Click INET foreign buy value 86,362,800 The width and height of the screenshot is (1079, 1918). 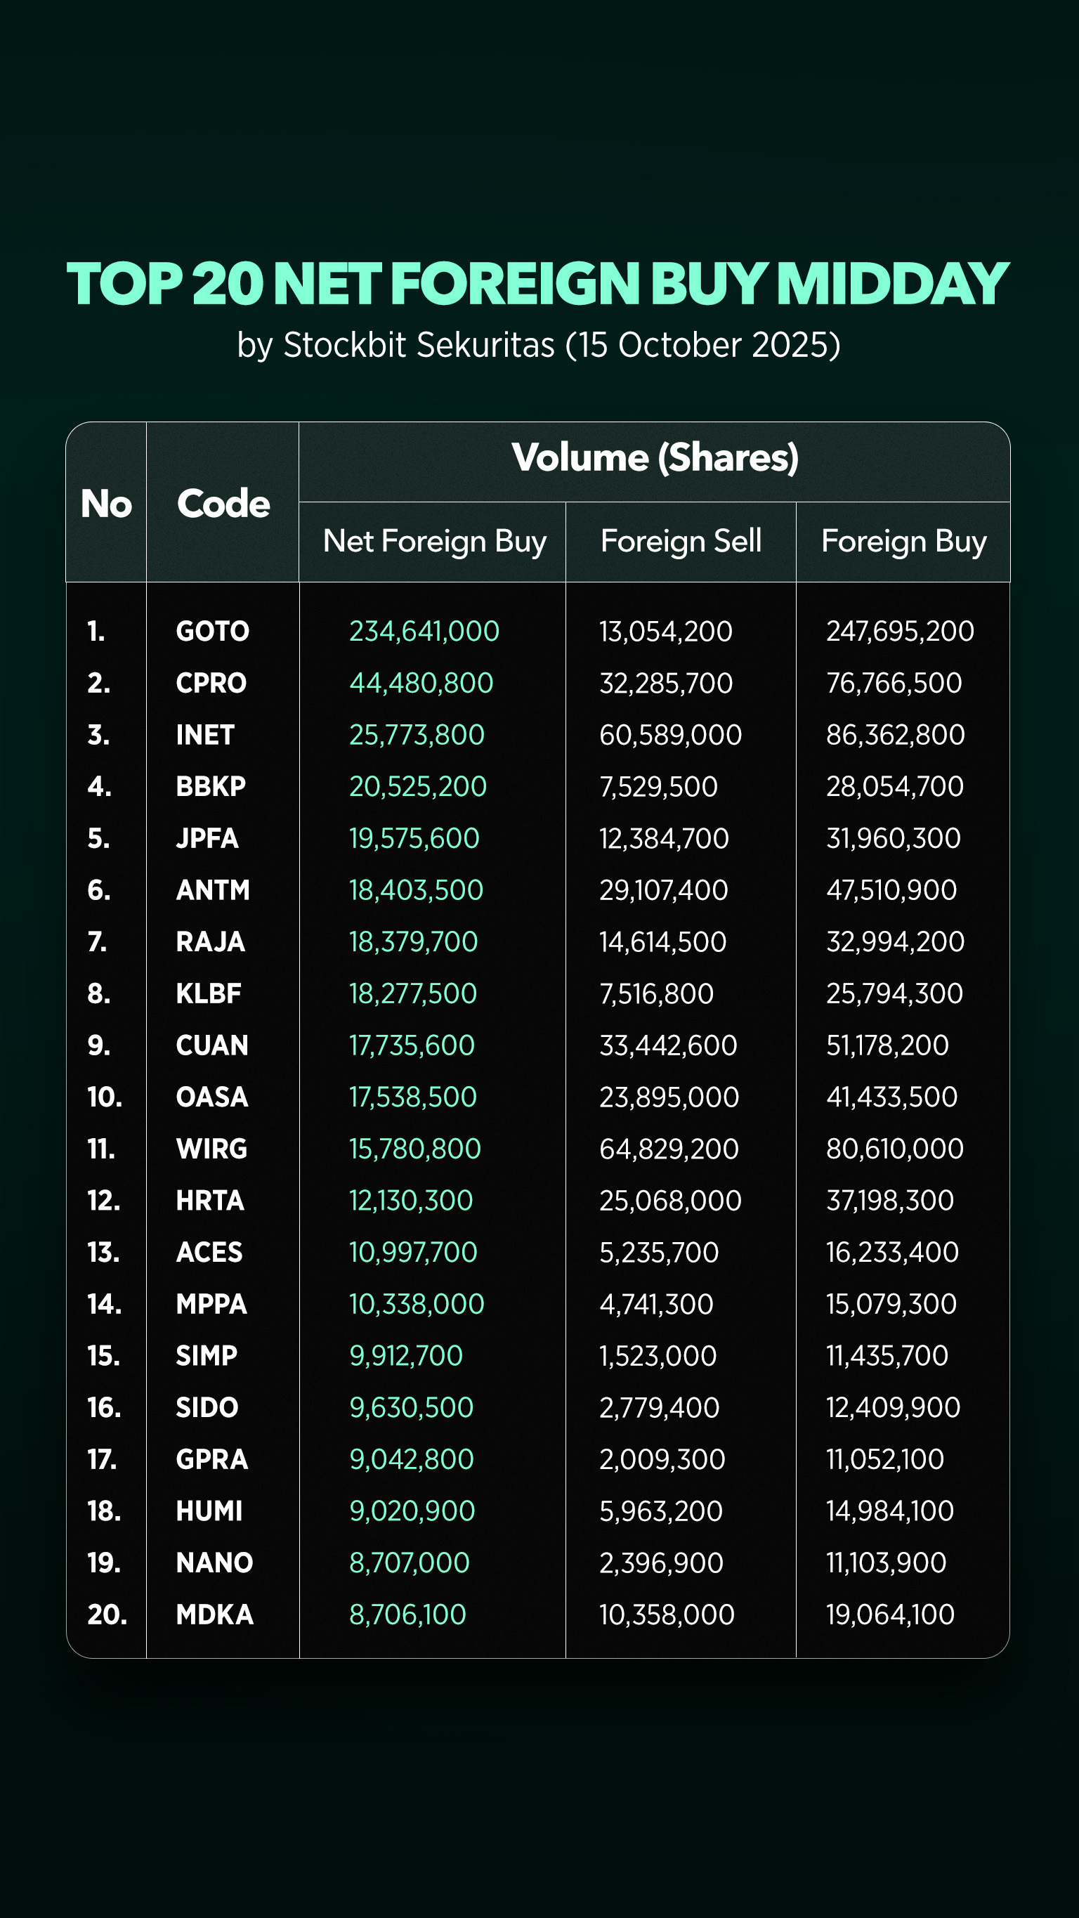click(895, 735)
